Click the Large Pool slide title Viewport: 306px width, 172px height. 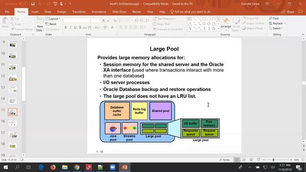coord(164,49)
